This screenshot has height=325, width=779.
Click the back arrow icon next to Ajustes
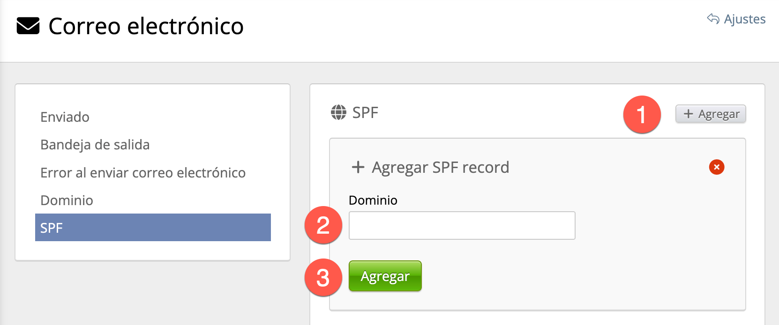point(713,19)
